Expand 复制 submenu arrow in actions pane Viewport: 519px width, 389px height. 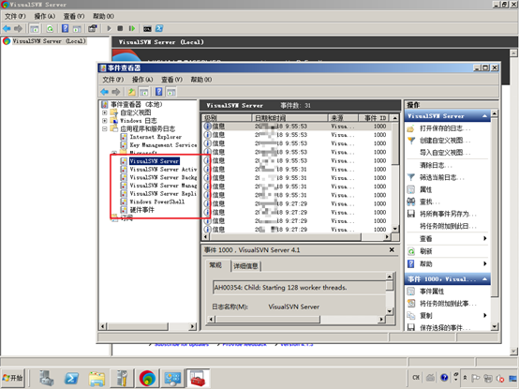coord(485,315)
